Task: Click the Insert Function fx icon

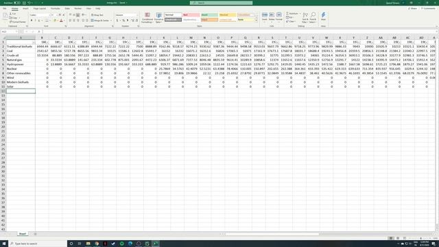Action: tap(39, 32)
